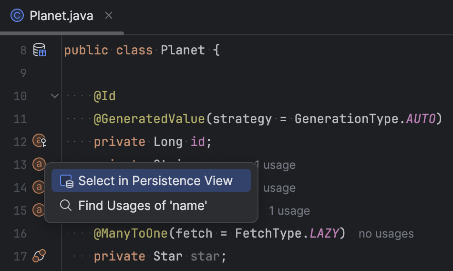The height and width of the screenshot is (271, 453).
Task: Click the 'no usages' hint on line 16
Action: (x=386, y=234)
